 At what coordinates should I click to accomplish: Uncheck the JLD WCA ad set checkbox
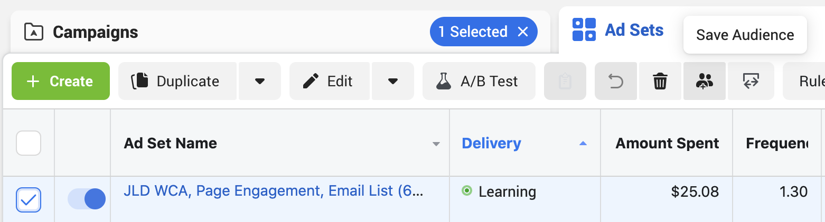(29, 200)
